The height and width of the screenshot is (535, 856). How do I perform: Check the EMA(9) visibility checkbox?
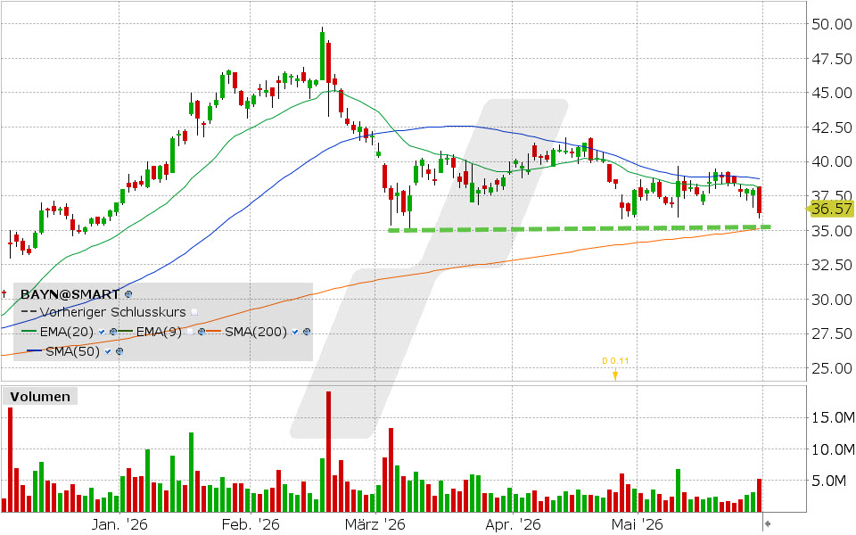[x=189, y=332]
